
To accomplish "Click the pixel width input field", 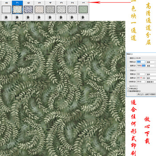I will point(141,62).
